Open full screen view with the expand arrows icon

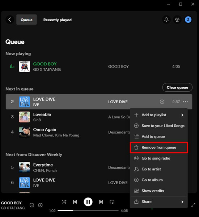coord(193,205)
